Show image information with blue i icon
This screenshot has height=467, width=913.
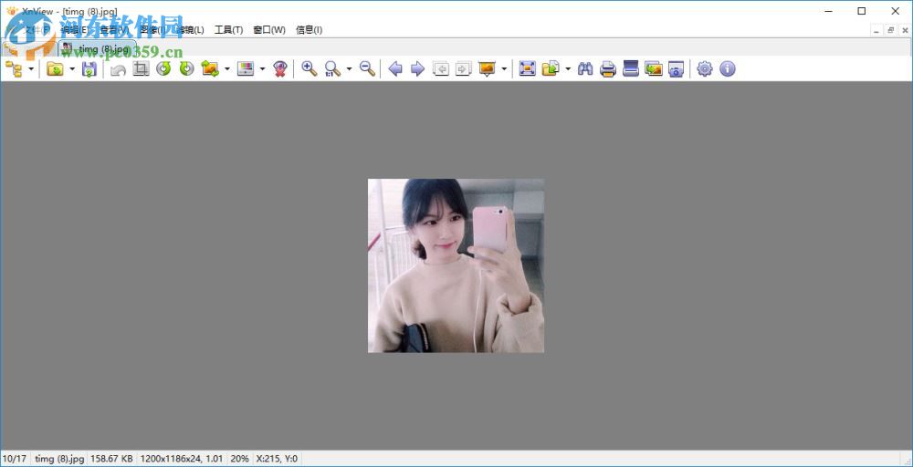click(728, 69)
